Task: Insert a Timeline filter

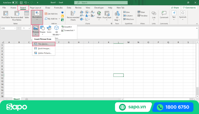Action: point(143,16)
